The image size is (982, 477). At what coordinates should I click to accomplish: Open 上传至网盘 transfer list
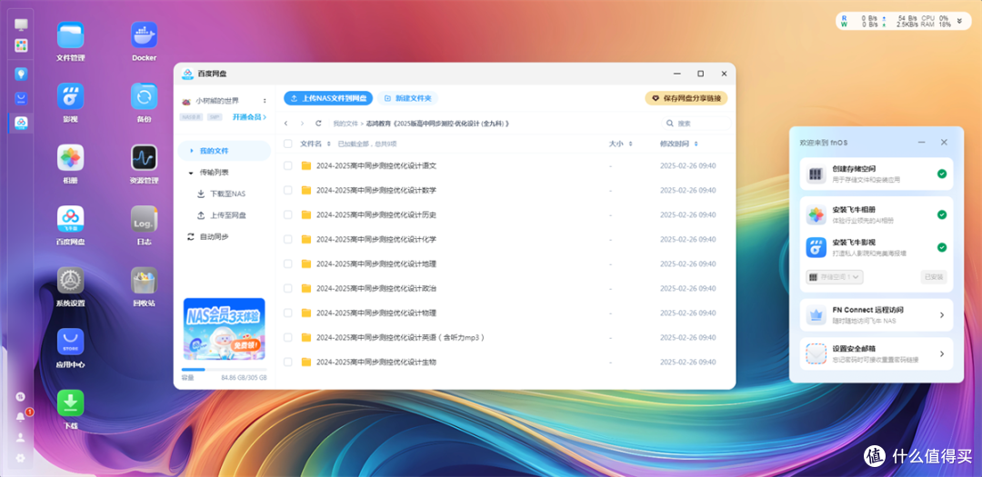tap(225, 215)
